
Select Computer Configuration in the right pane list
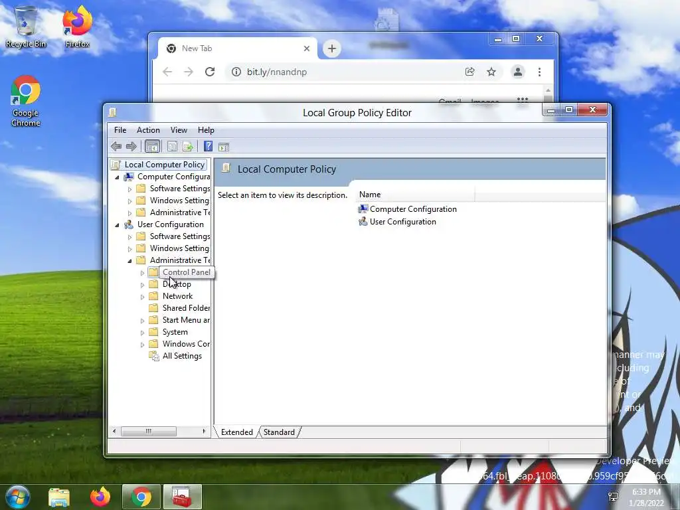coord(407,209)
